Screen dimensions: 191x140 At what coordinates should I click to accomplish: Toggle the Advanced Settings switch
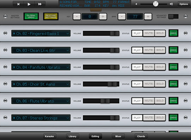[173, 17]
